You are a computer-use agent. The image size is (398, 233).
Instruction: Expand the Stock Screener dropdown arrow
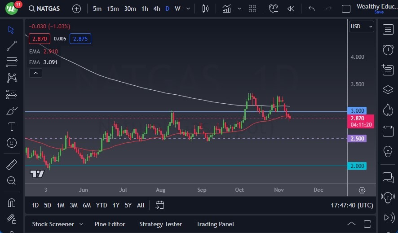81,224
